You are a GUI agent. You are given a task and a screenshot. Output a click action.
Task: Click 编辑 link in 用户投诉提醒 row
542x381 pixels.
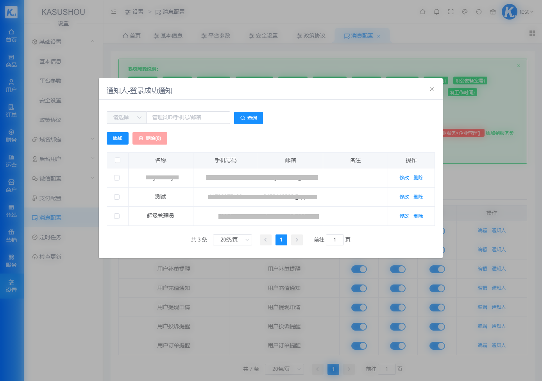482,326
